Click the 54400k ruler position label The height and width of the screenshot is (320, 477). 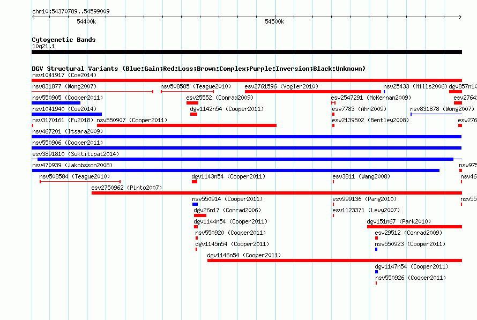(x=86, y=21)
